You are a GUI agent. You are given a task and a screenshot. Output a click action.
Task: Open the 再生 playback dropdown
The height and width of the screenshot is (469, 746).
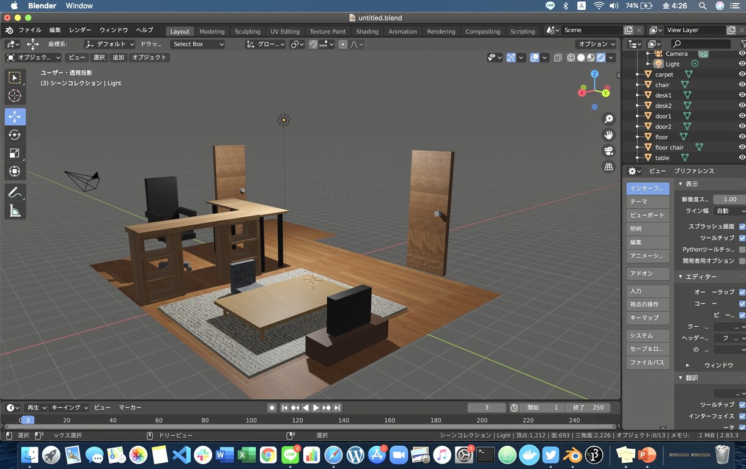[37, 407]
